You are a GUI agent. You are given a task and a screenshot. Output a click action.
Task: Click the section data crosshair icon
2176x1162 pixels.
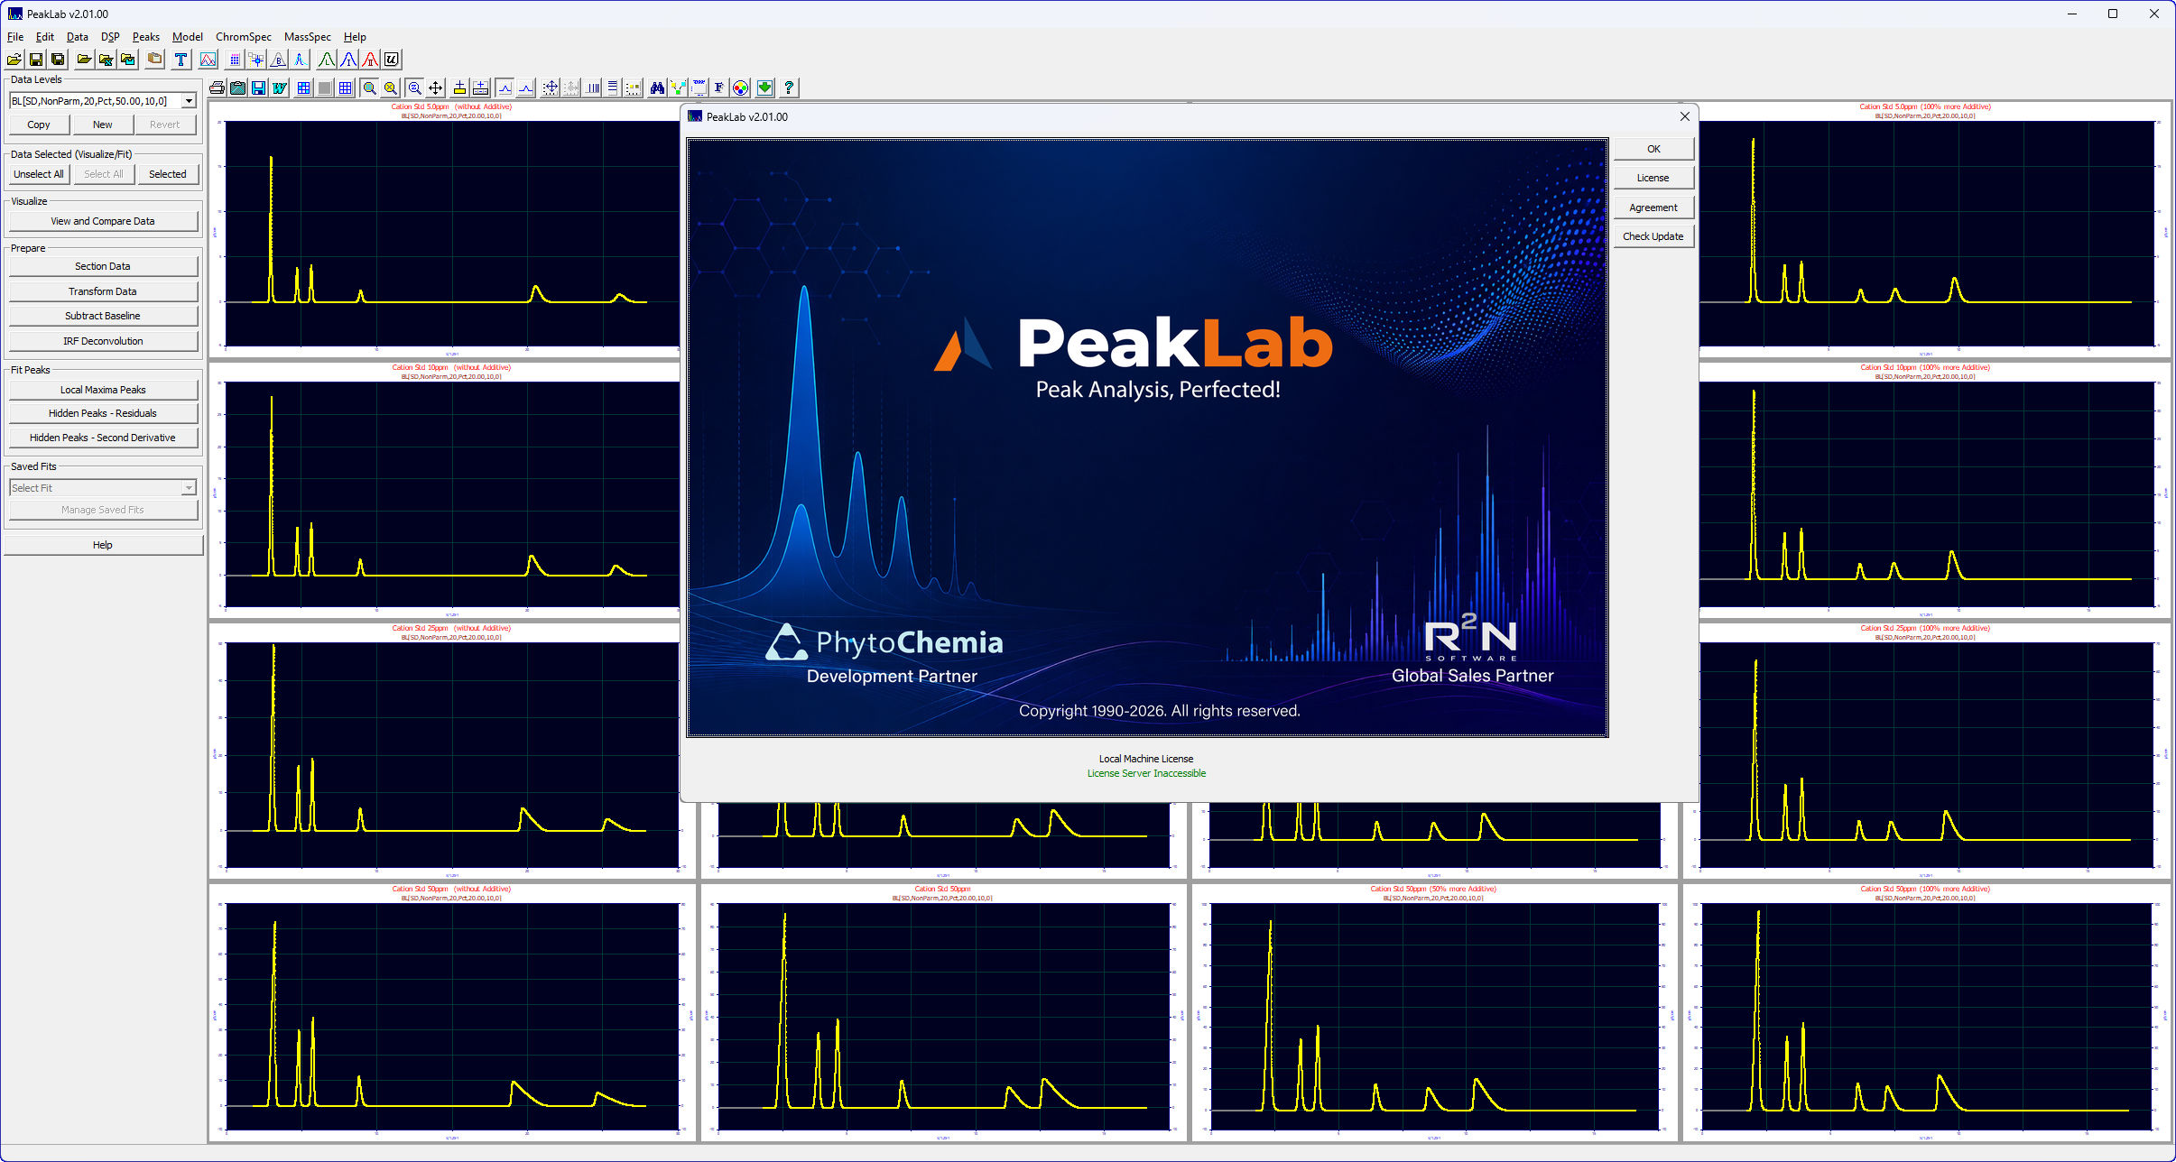pos(256,60)
